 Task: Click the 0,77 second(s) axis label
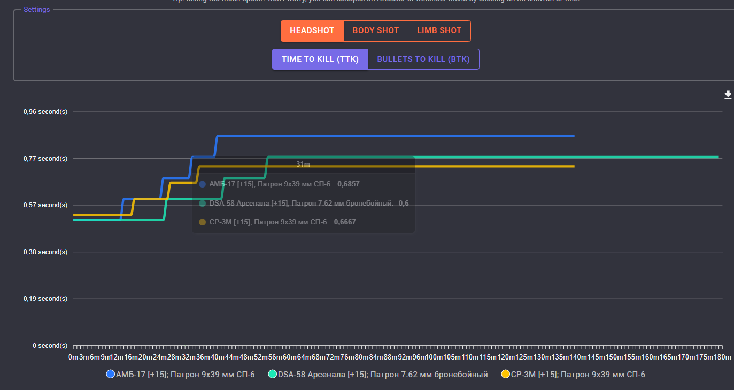coord(45,159)
